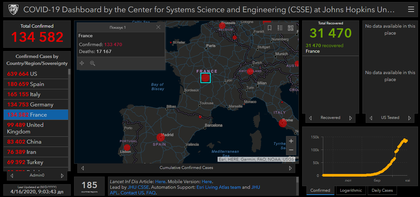
Task: Click the Deaths: 17 167 line in the popup
Action: click(x=95, y=51)
